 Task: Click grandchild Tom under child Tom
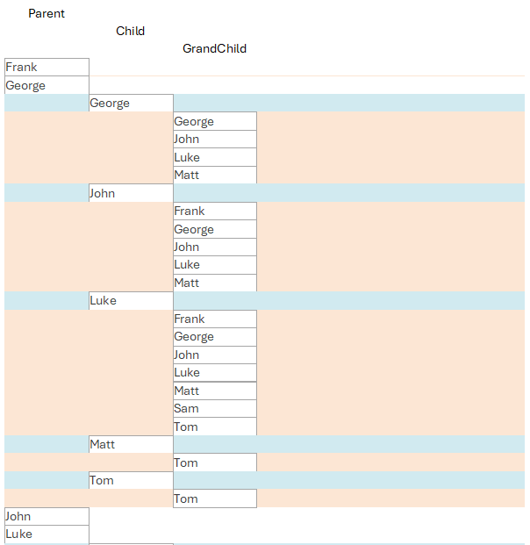215,499
